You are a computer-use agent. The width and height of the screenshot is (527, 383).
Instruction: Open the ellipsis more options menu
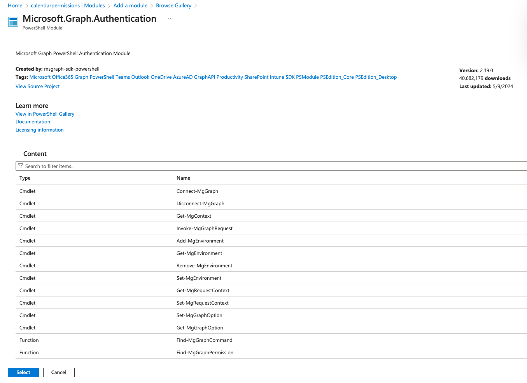[169, 19]
